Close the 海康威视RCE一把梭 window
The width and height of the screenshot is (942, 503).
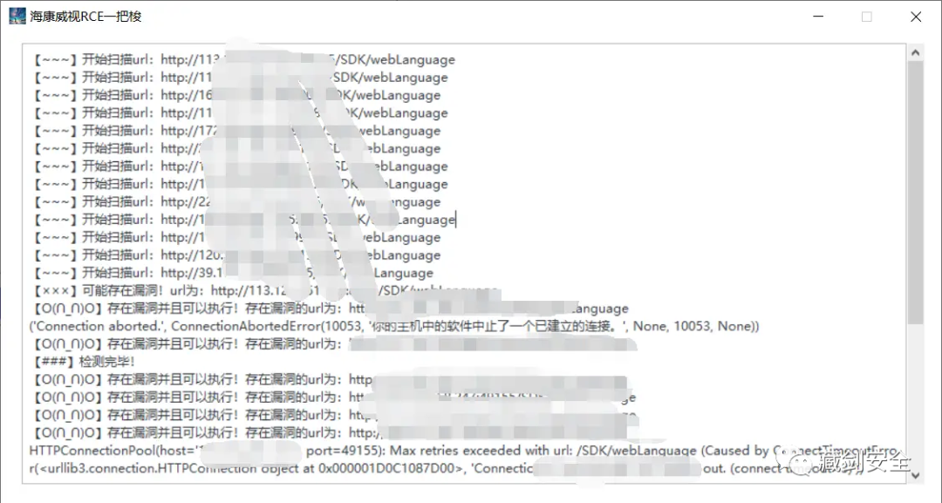[916, 17]
